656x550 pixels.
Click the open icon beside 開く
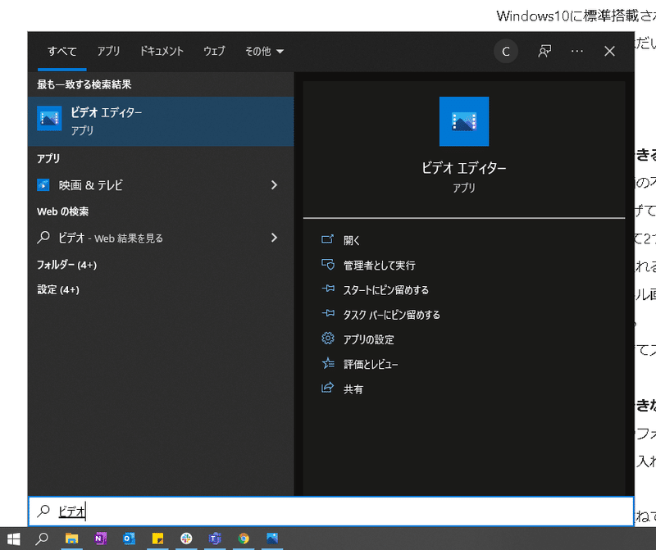click(x=327, y=239)
